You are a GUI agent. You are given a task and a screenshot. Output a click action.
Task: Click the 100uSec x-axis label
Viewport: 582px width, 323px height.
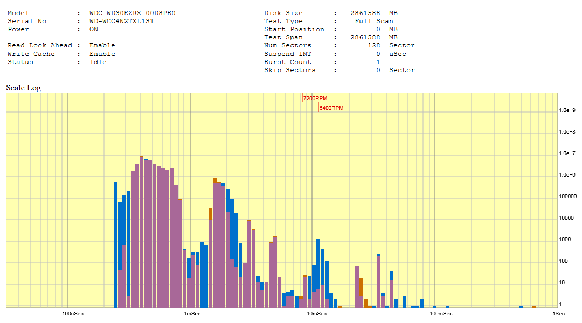(x=73, y=313)
